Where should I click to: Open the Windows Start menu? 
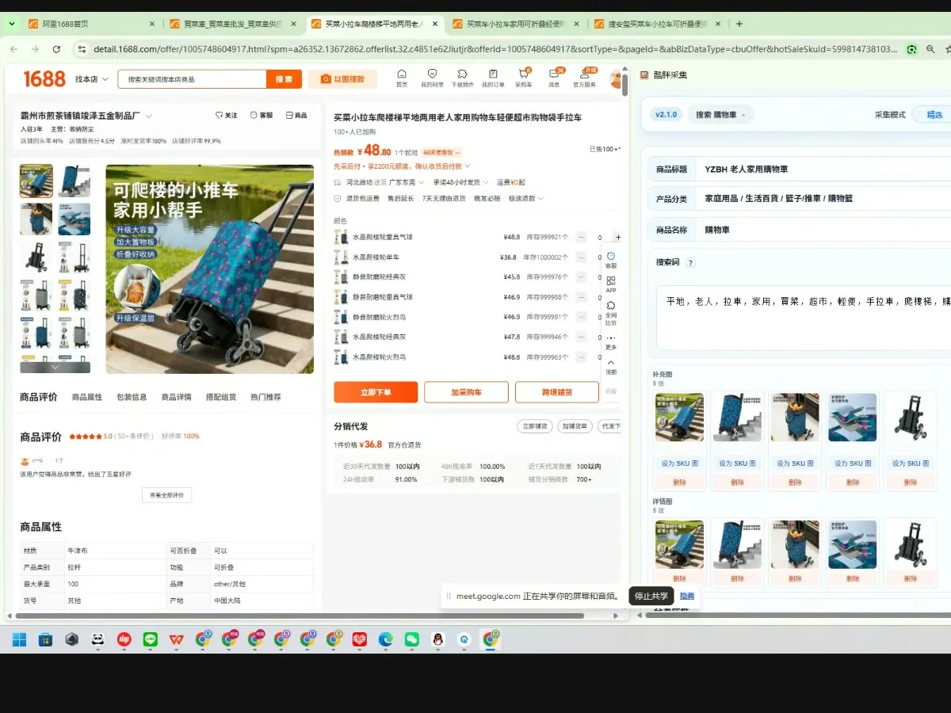point(19,639)
